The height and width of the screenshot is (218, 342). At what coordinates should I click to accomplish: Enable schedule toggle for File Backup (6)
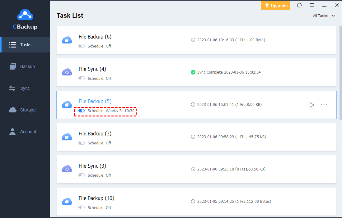click(x=82, y=46)
